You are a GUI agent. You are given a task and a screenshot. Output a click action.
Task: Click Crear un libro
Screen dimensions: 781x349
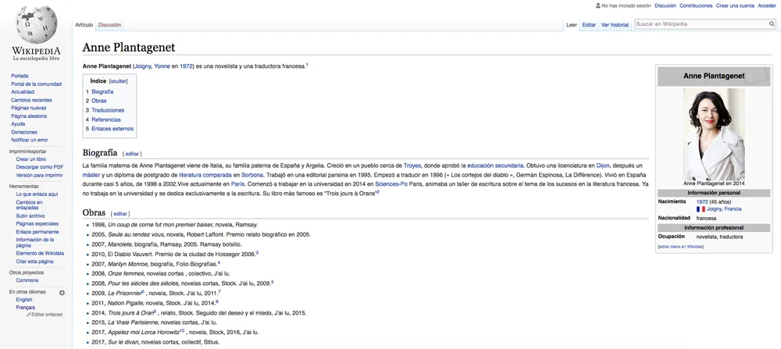click(31, 158)
